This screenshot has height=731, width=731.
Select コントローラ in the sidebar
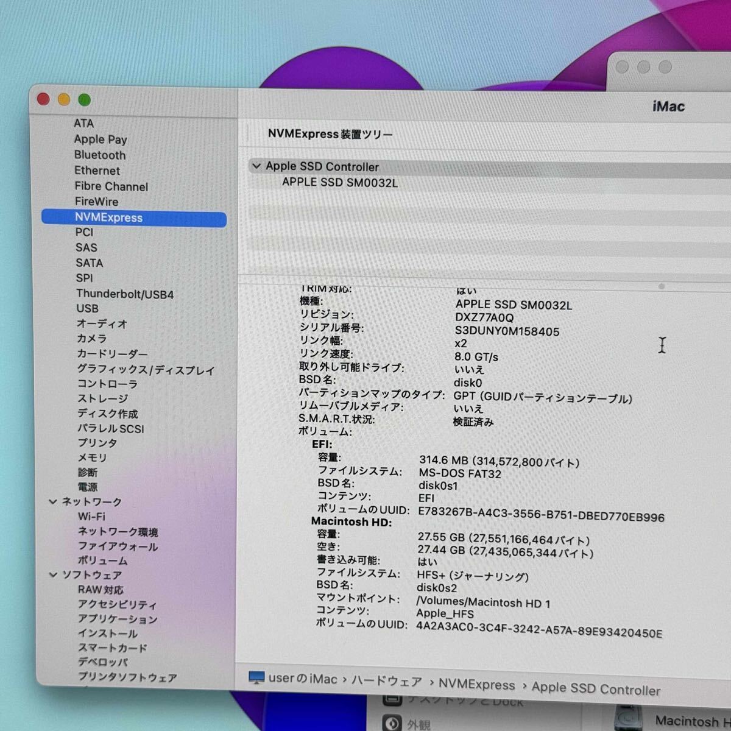[107, 384]
